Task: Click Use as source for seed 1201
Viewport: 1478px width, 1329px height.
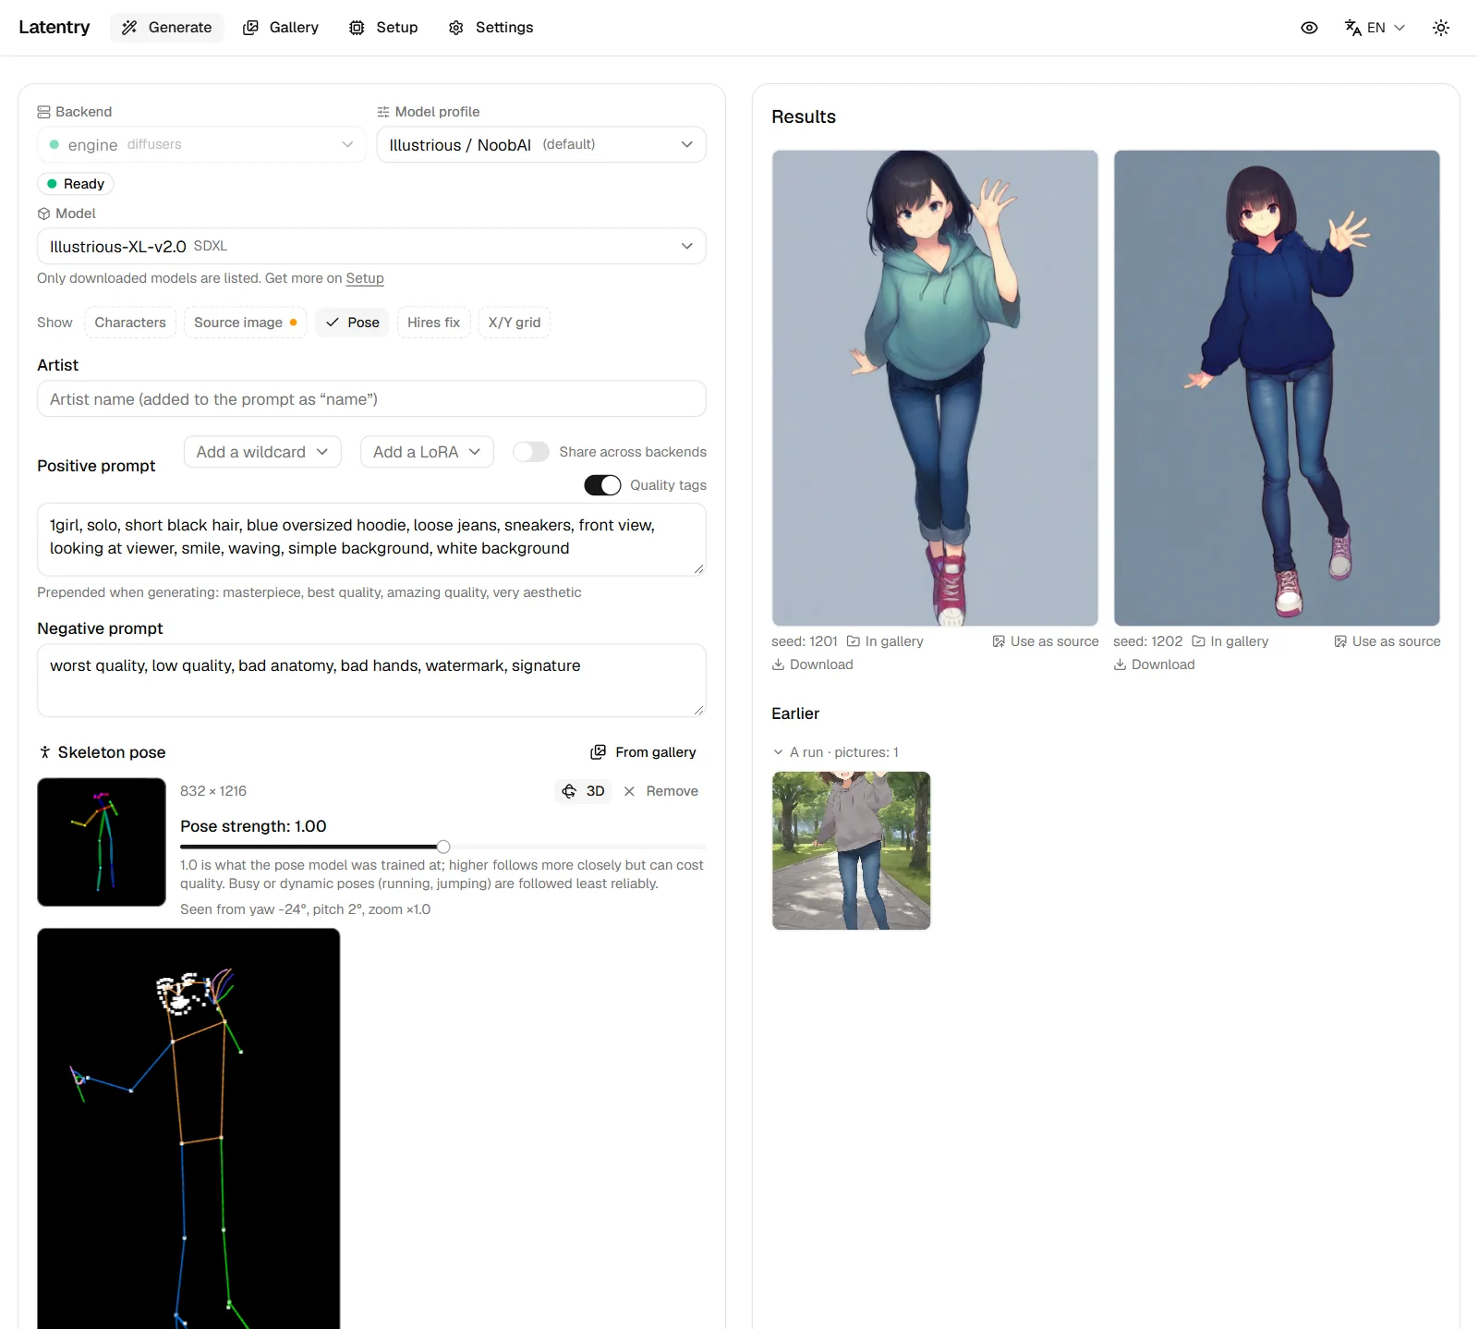Action: point(1046,641)
